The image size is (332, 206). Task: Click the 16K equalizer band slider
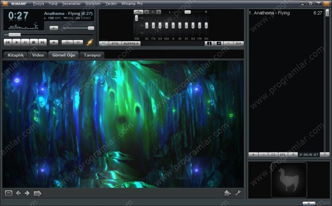pos(206,25)
